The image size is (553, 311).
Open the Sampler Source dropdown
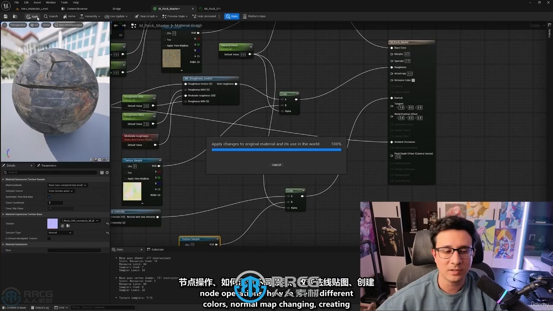click(x=61, y=191)
